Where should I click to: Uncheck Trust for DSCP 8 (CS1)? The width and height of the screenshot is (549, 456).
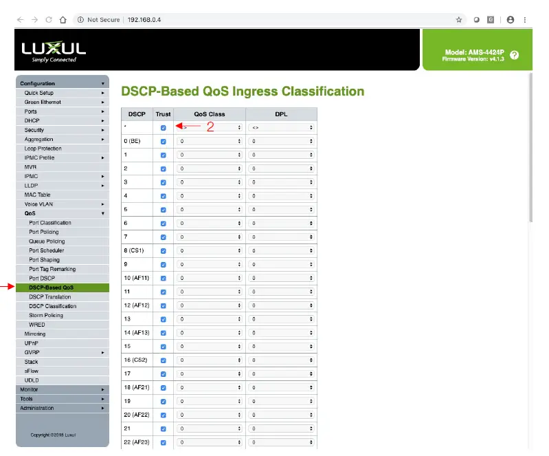pos(163,251)
